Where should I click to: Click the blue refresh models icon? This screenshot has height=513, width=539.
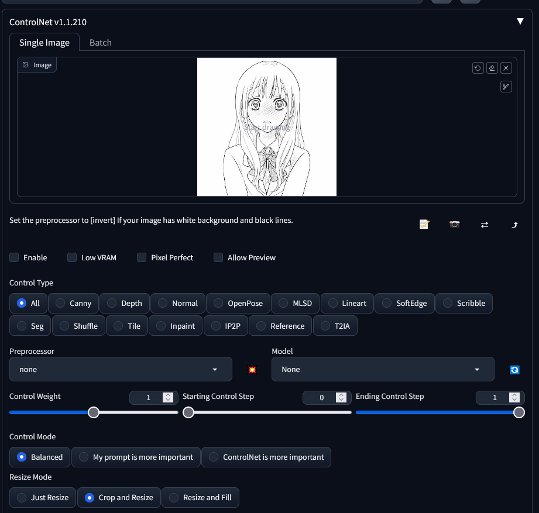pyautogui.click(x=514, y=369)
